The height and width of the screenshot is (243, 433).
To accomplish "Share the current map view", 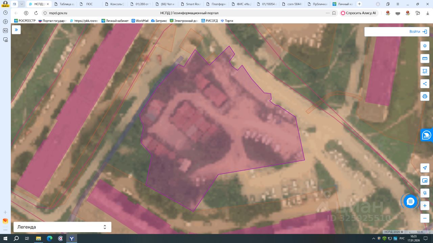I will pyautogui.click(x=425, y=84).
